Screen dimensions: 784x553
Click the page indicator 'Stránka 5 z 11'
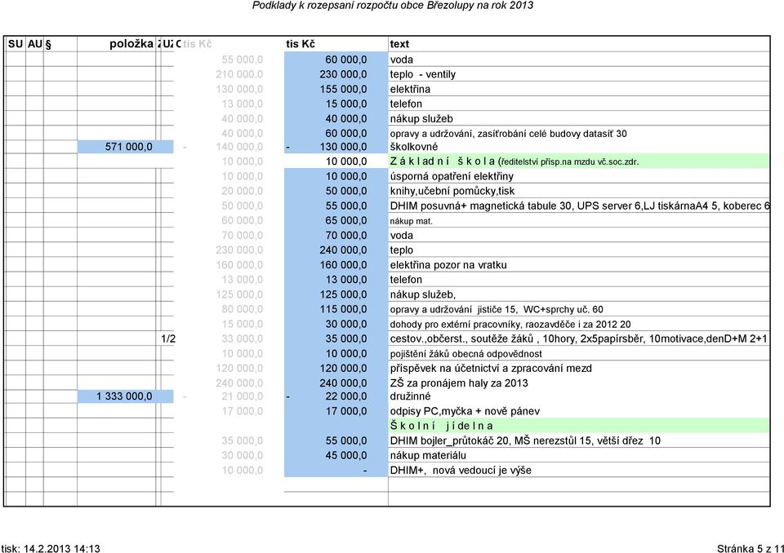click(751, 548)
